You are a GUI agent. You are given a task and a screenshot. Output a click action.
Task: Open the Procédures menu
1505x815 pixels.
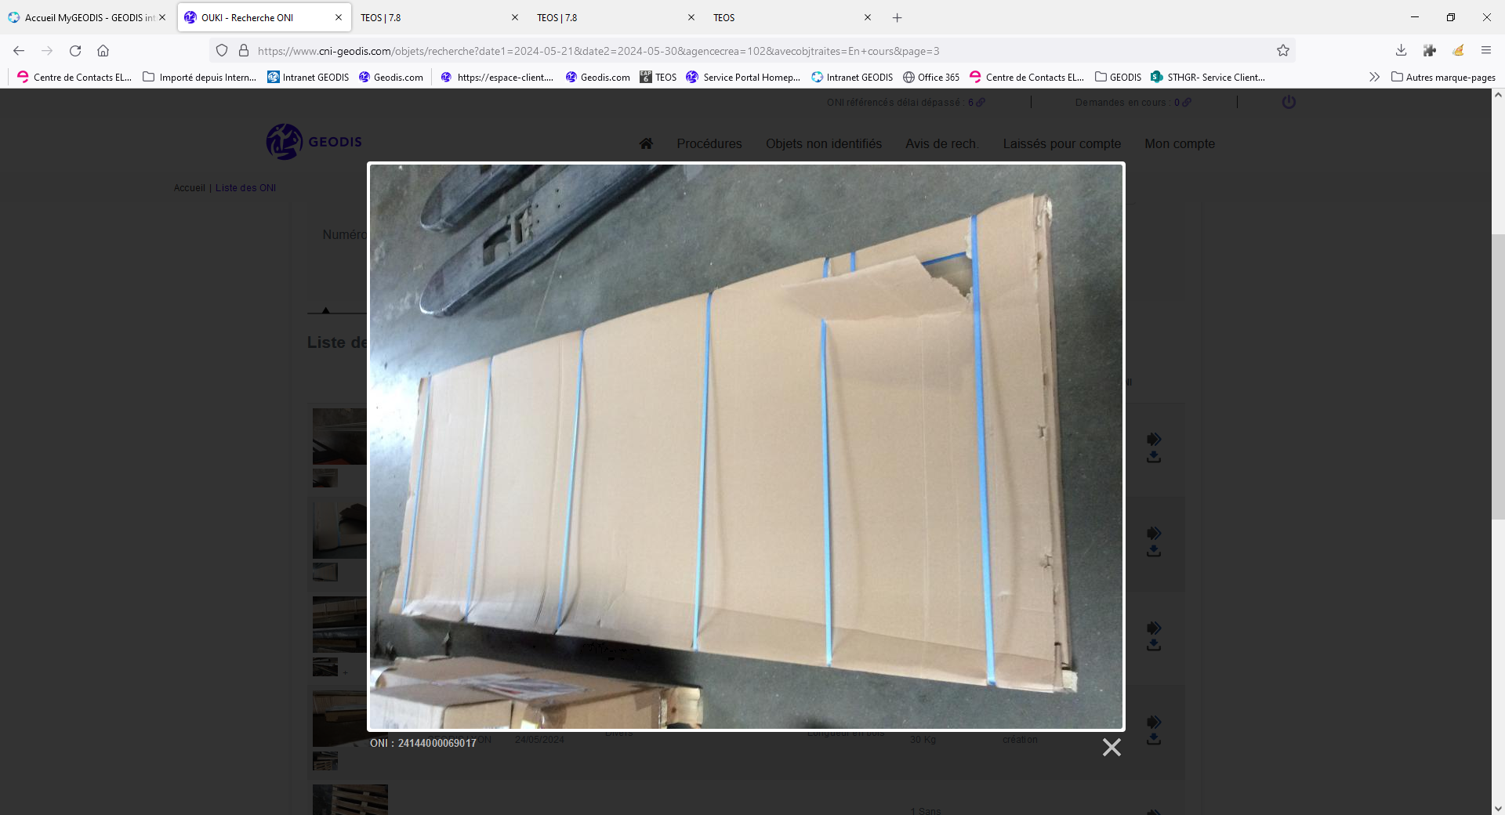[x=709, y=143]
